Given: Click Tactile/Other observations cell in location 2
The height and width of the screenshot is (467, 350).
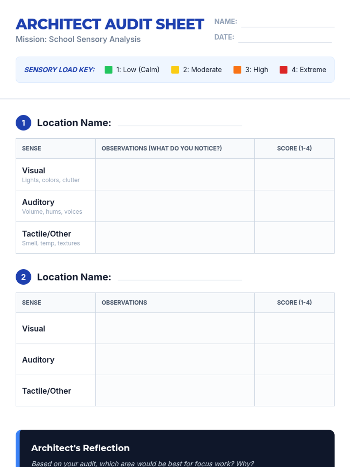Looking at the screenshot, I should pos(175,391).
